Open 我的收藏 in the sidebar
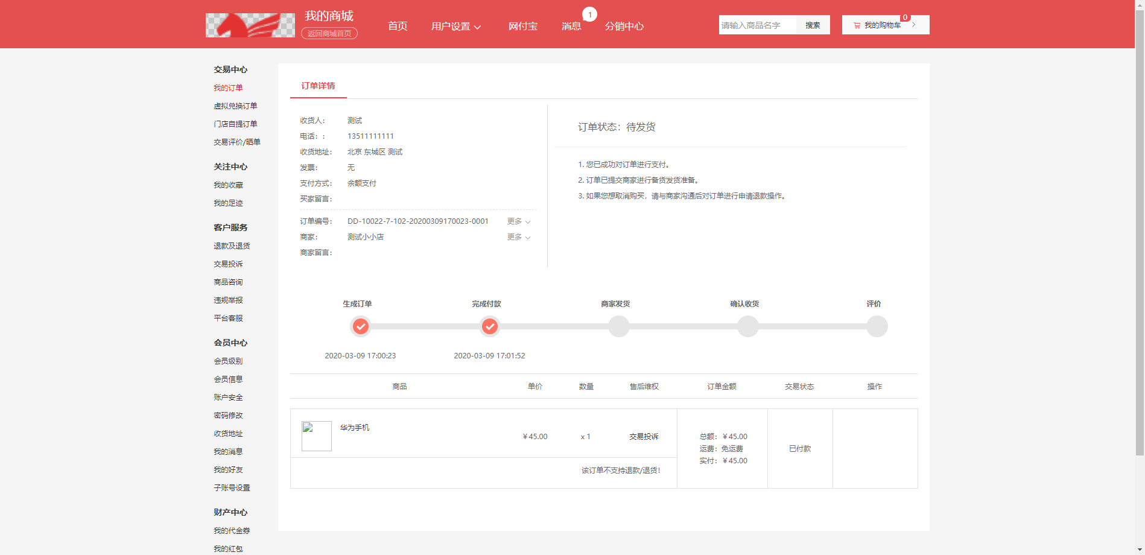Image resolution: width=1145 pixels, height=555 pixels. (228, 185)
